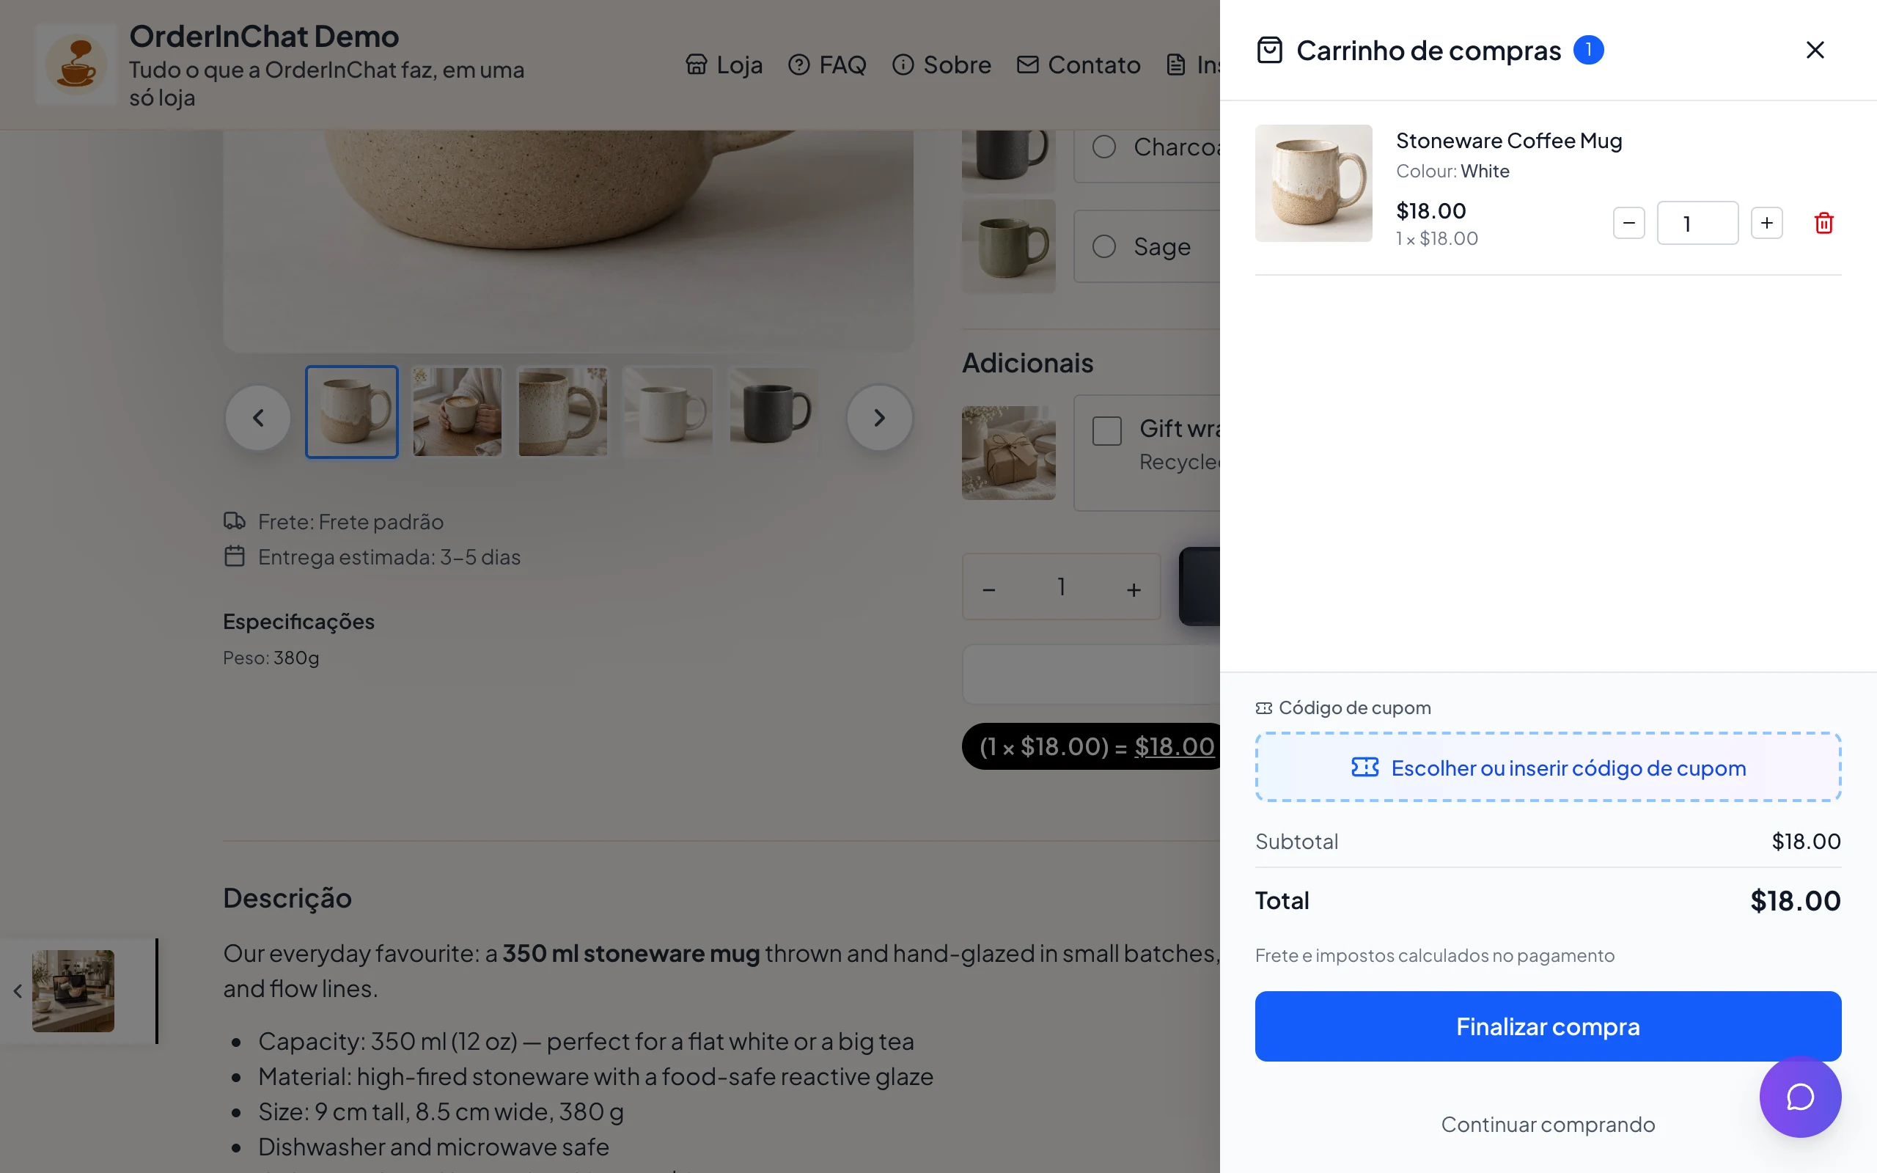Viewport: 1877px width, 1173px height.
Task: Open the purple chat bubble widget
Action: [1799, 1097]
